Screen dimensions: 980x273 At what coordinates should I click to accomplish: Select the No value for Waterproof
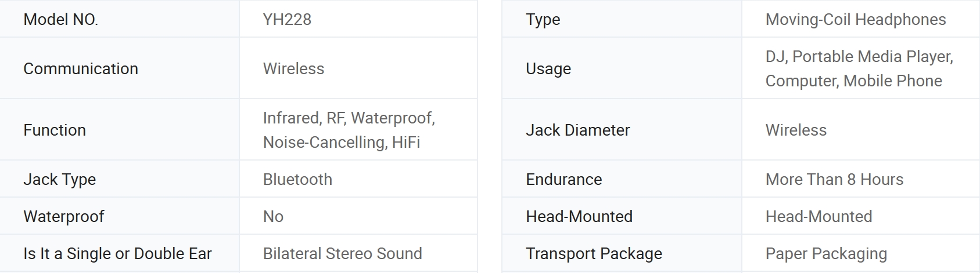(x=273, y=216)
